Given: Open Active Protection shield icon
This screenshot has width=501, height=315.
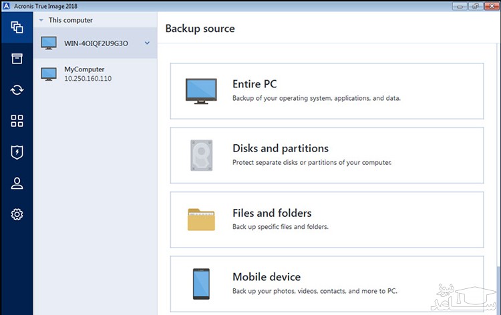Looking at the screenshot, I should coord(17,152).
